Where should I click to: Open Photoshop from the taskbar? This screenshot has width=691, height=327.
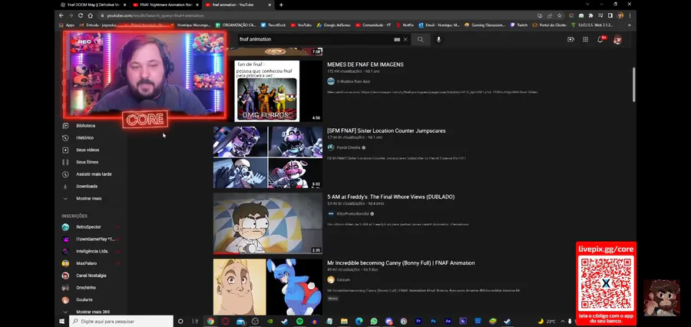point(433,322)
